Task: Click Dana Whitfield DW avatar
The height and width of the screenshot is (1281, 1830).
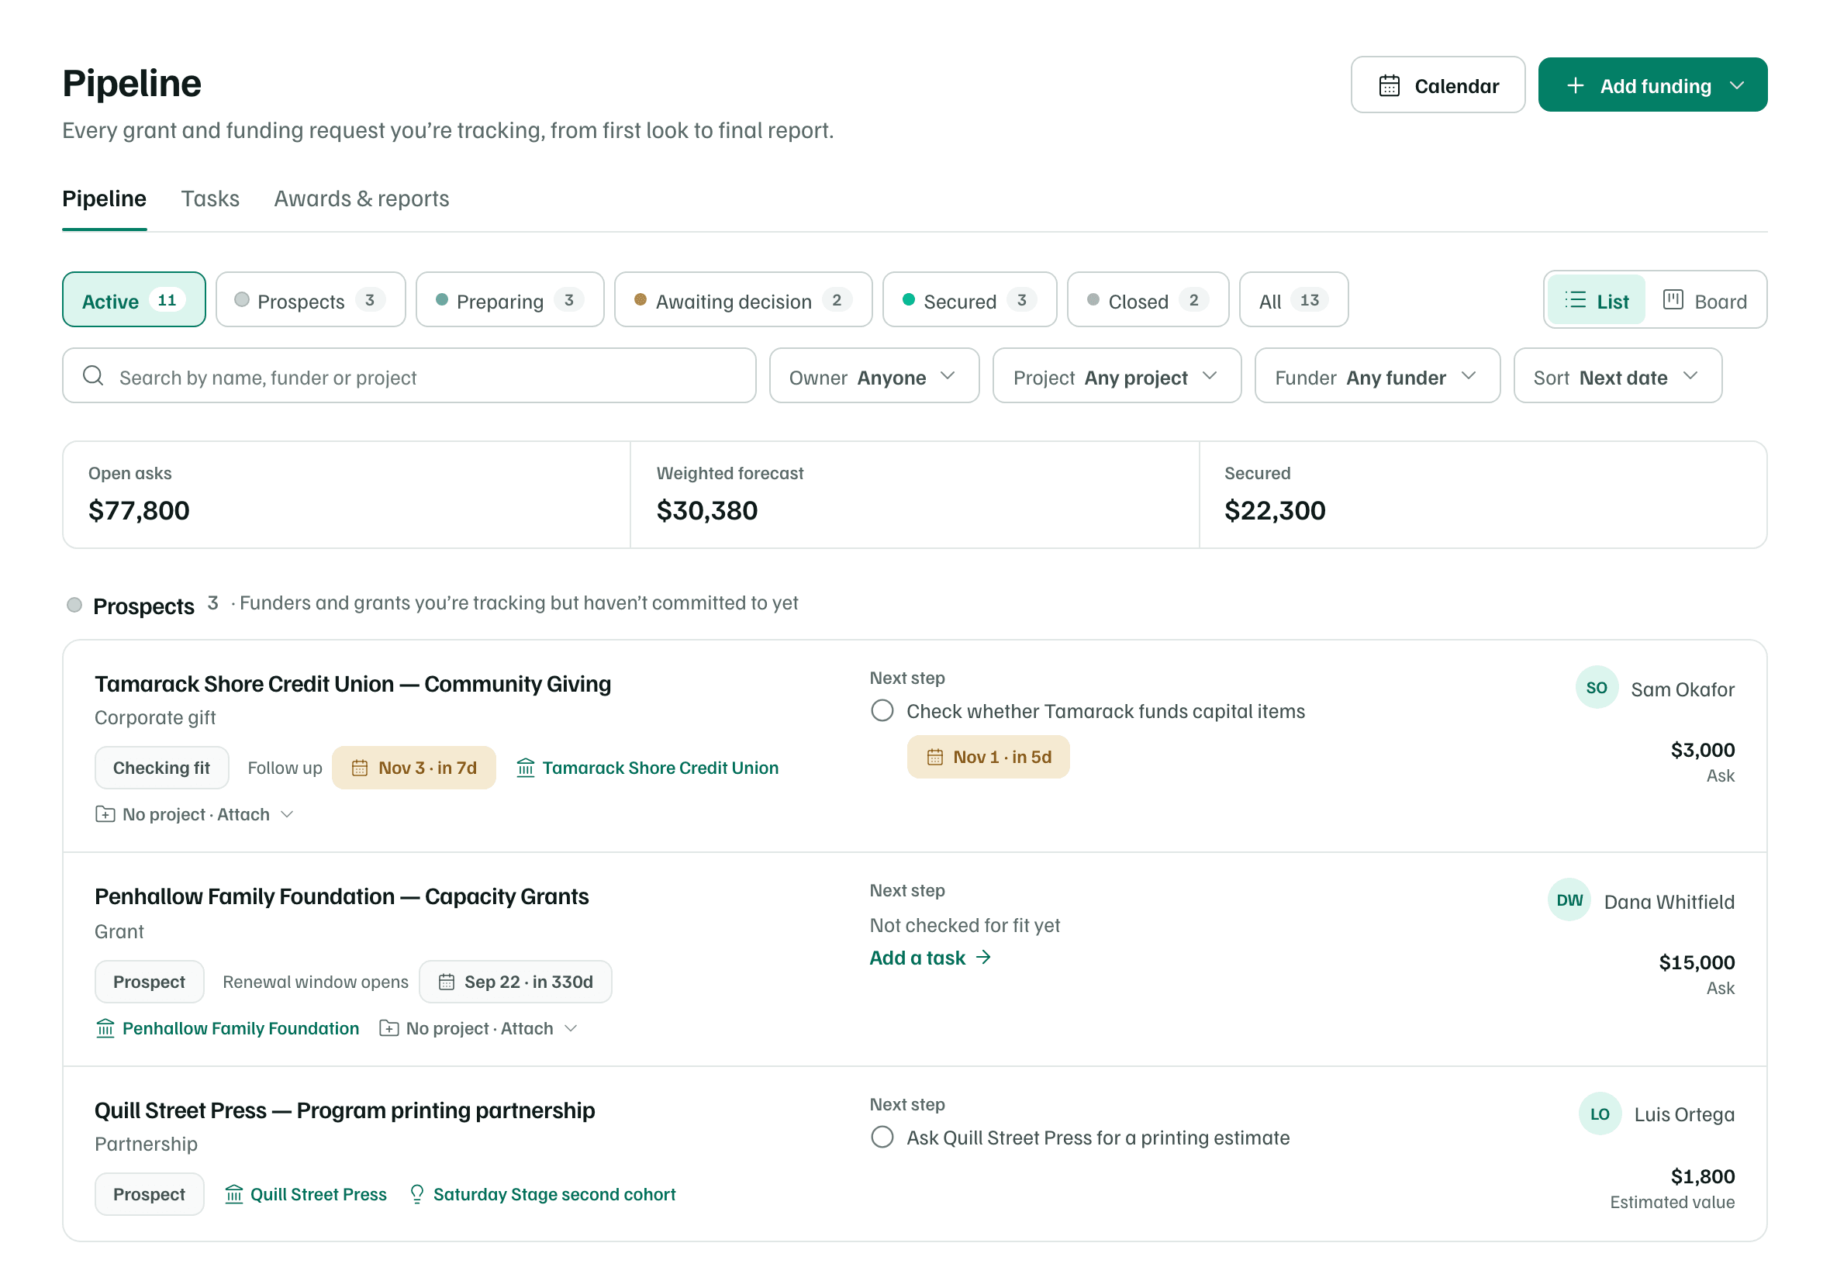Action: tap(1569, 900)
